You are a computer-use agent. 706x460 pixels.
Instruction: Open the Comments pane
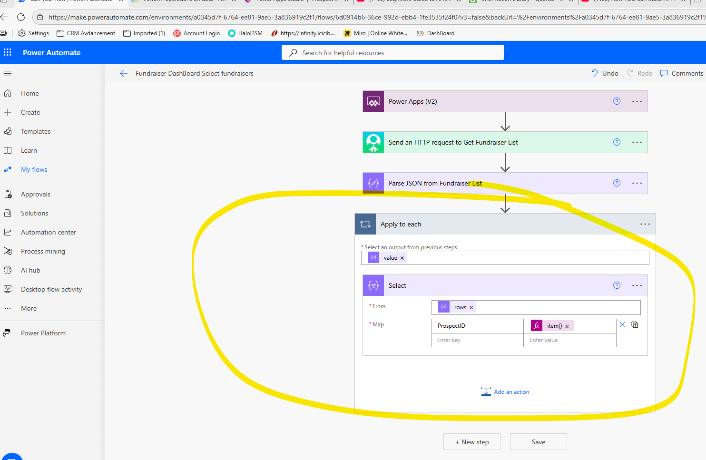click(682, 73)
